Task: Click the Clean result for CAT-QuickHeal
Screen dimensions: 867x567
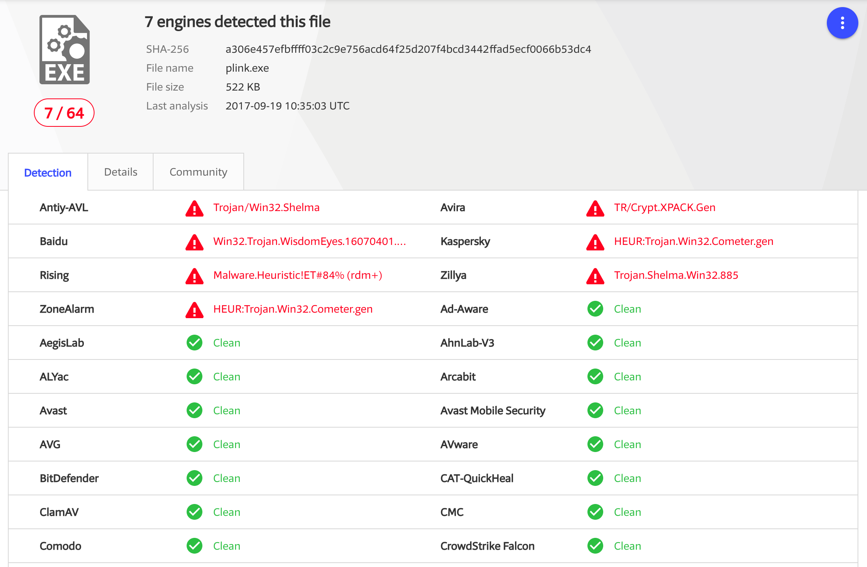Action: point(628,478)
